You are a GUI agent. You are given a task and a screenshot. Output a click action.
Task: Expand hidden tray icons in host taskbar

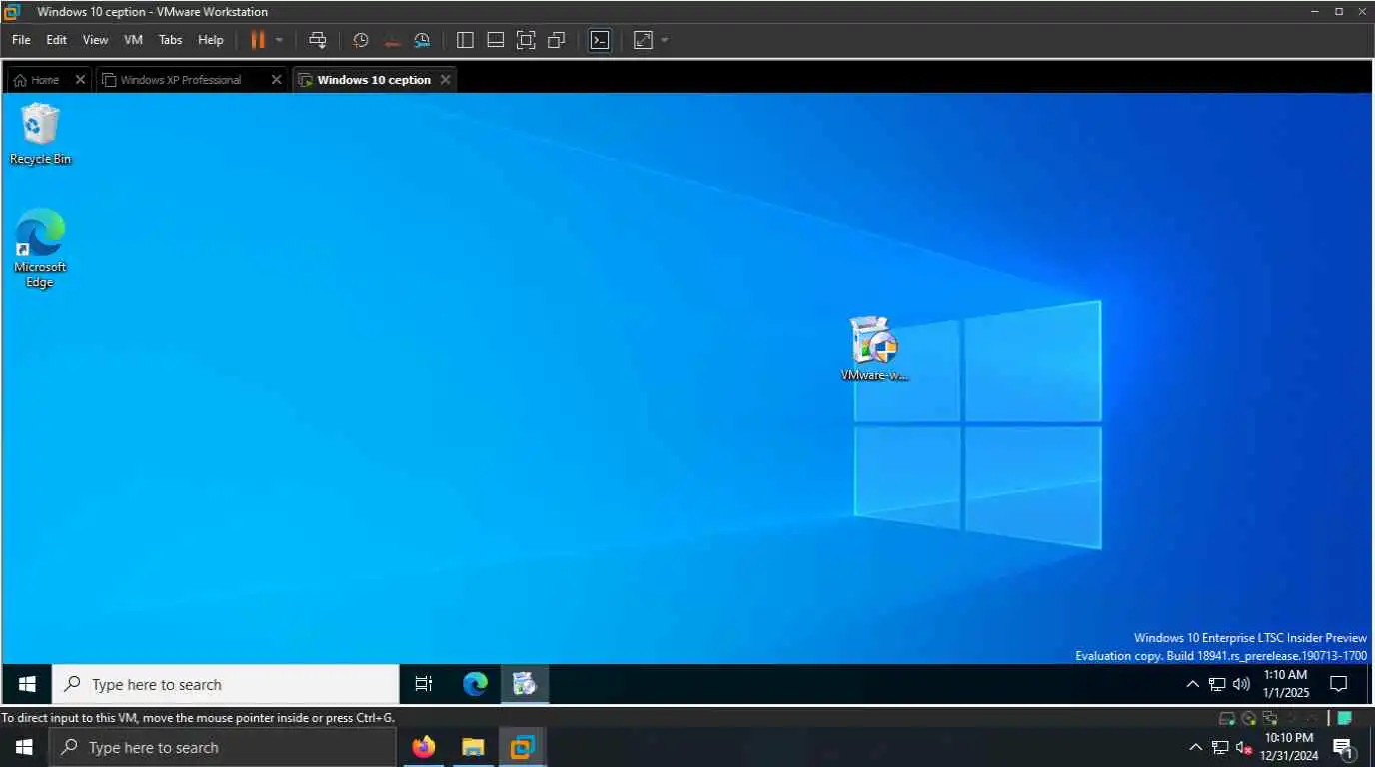point(1196,747)
